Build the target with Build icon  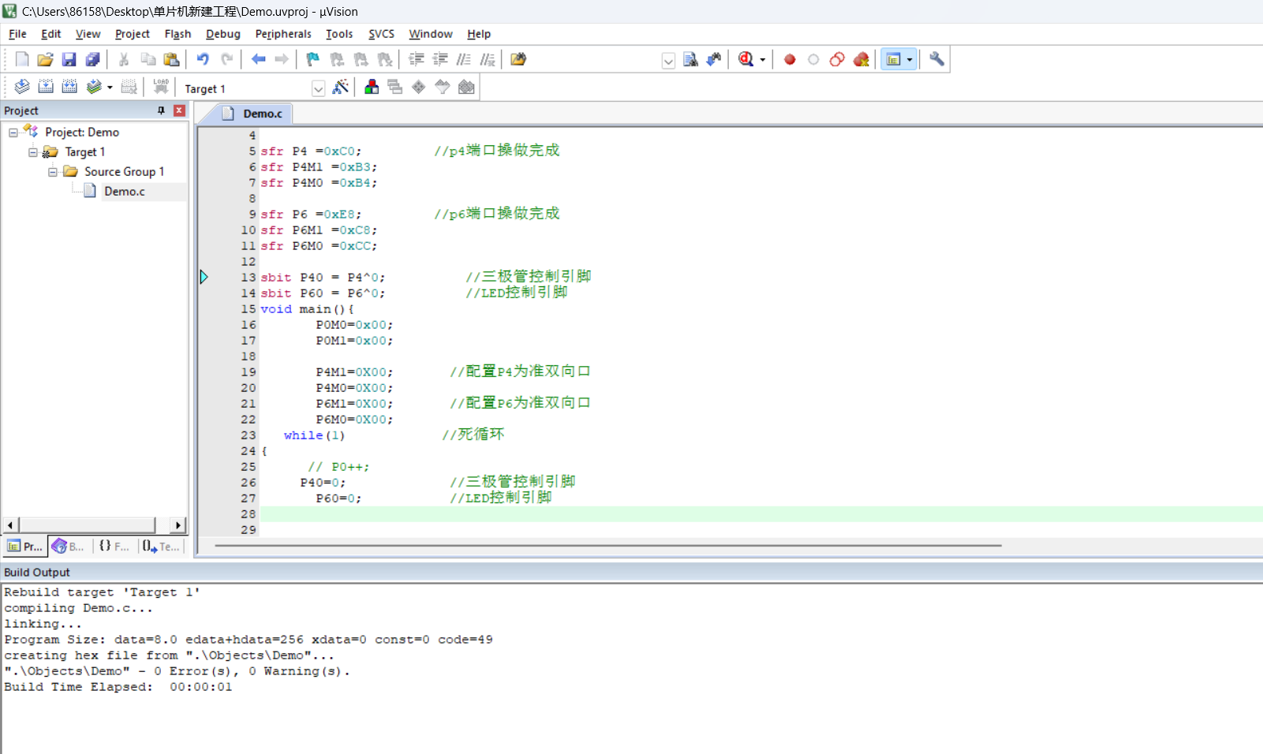point(46,87)
